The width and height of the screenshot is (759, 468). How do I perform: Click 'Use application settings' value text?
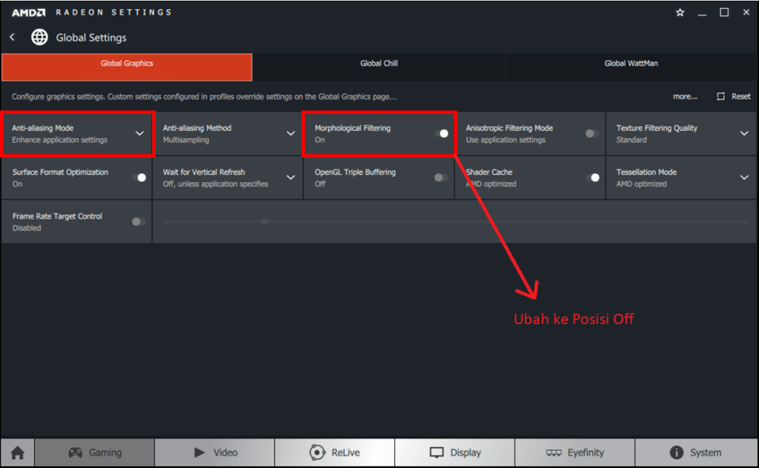coord(506,140)
